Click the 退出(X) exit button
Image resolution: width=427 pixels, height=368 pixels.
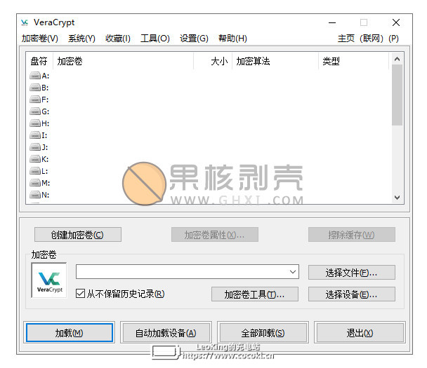point(360,333)
